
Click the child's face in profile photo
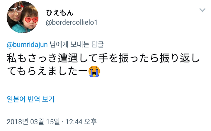tap(30, 21)
